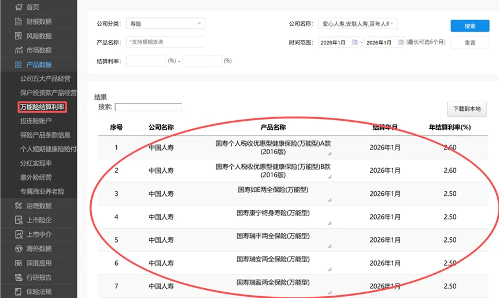Screen dimensions: 499x298
Task: Click the 市场数据 chart icon
Action: [19, 50]
